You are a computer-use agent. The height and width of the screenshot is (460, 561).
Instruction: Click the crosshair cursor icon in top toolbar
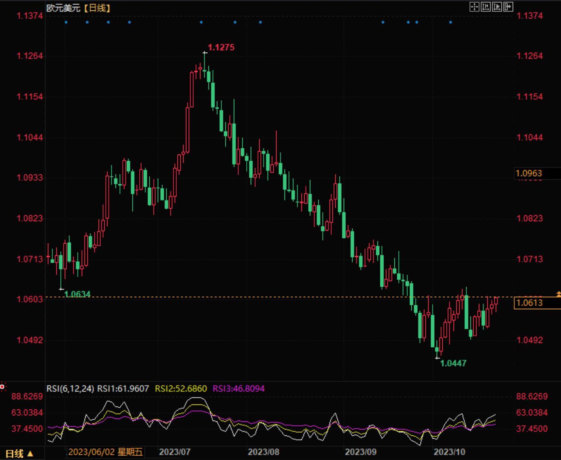[x=474, y=7]
